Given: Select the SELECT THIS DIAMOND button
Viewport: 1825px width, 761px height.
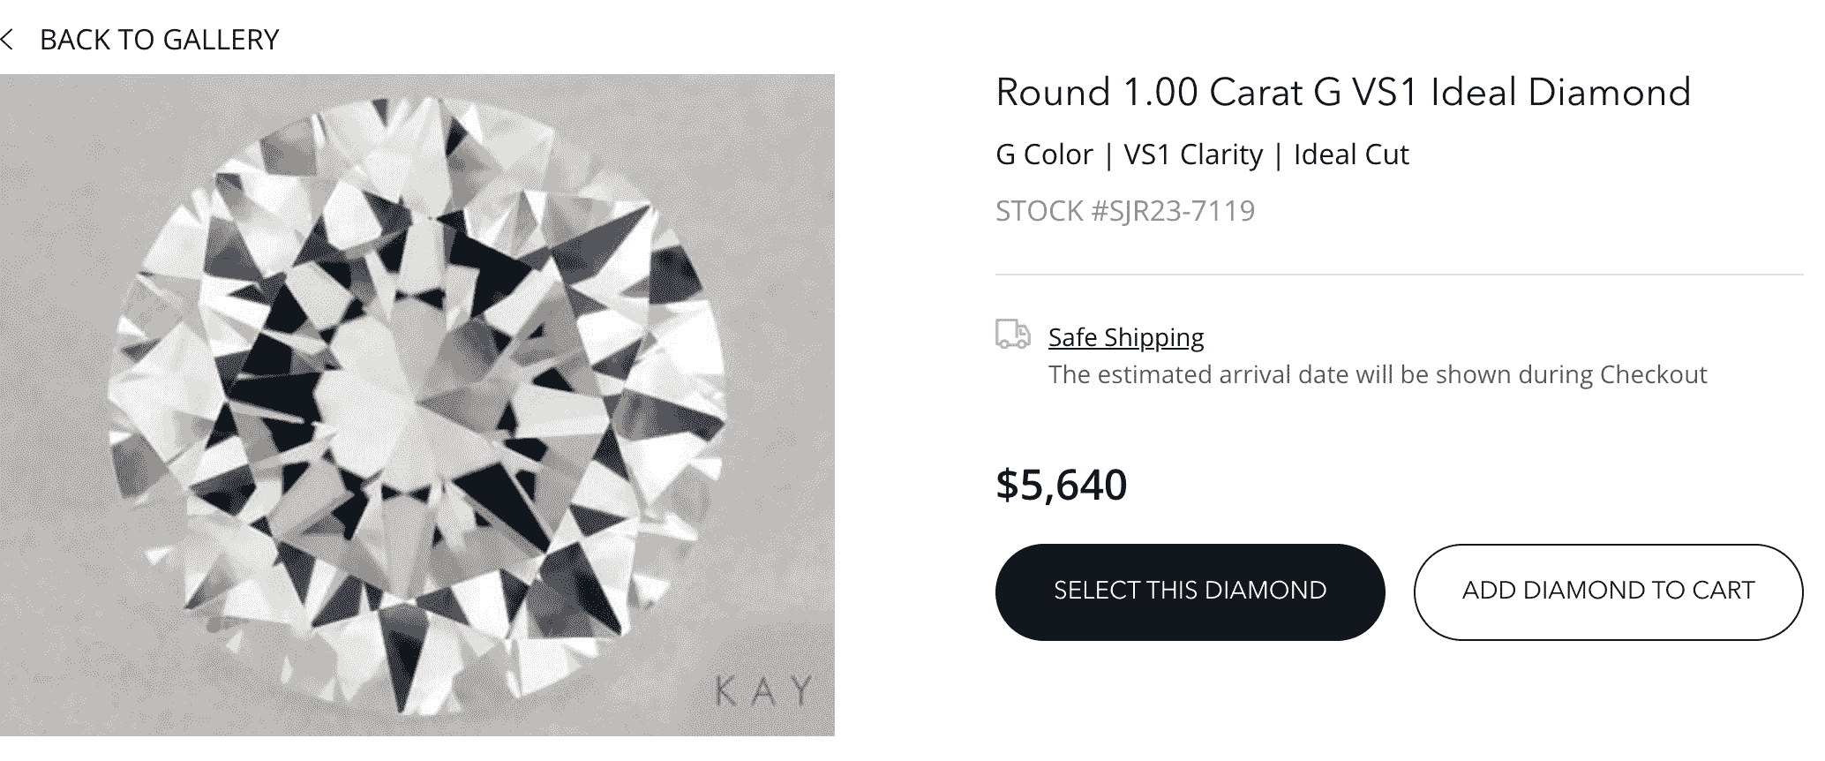Looking at the screenshot, I should tap(1190, 591).
